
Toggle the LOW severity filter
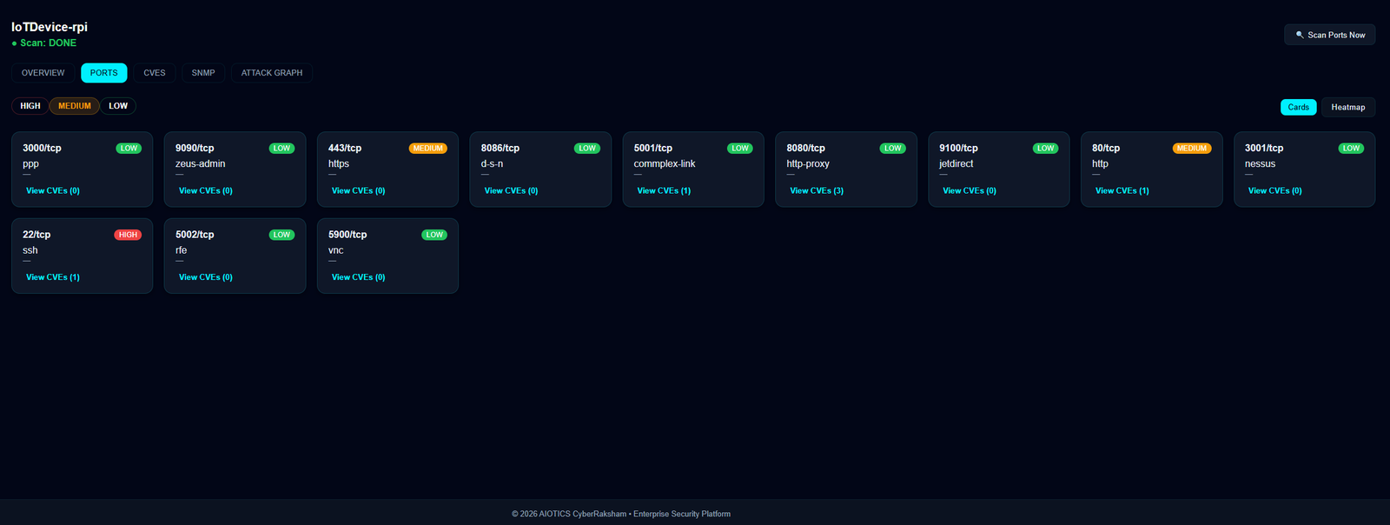(118, 106)
